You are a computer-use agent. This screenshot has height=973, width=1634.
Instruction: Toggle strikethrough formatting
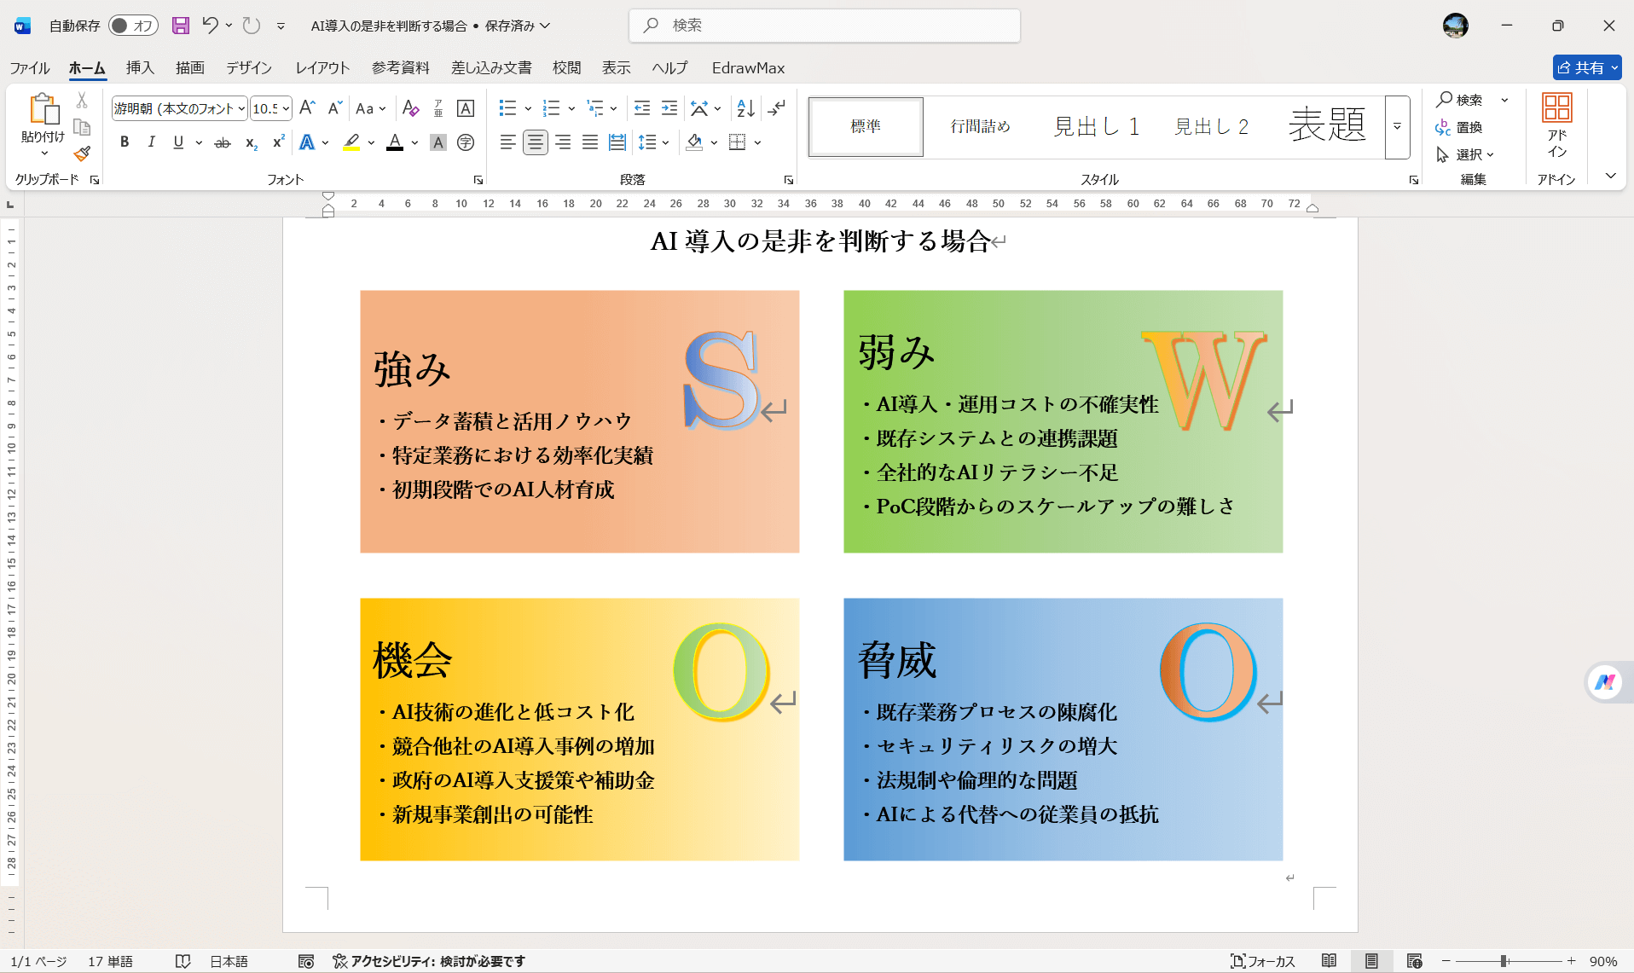pyautogui.click(x=223, y=142)
